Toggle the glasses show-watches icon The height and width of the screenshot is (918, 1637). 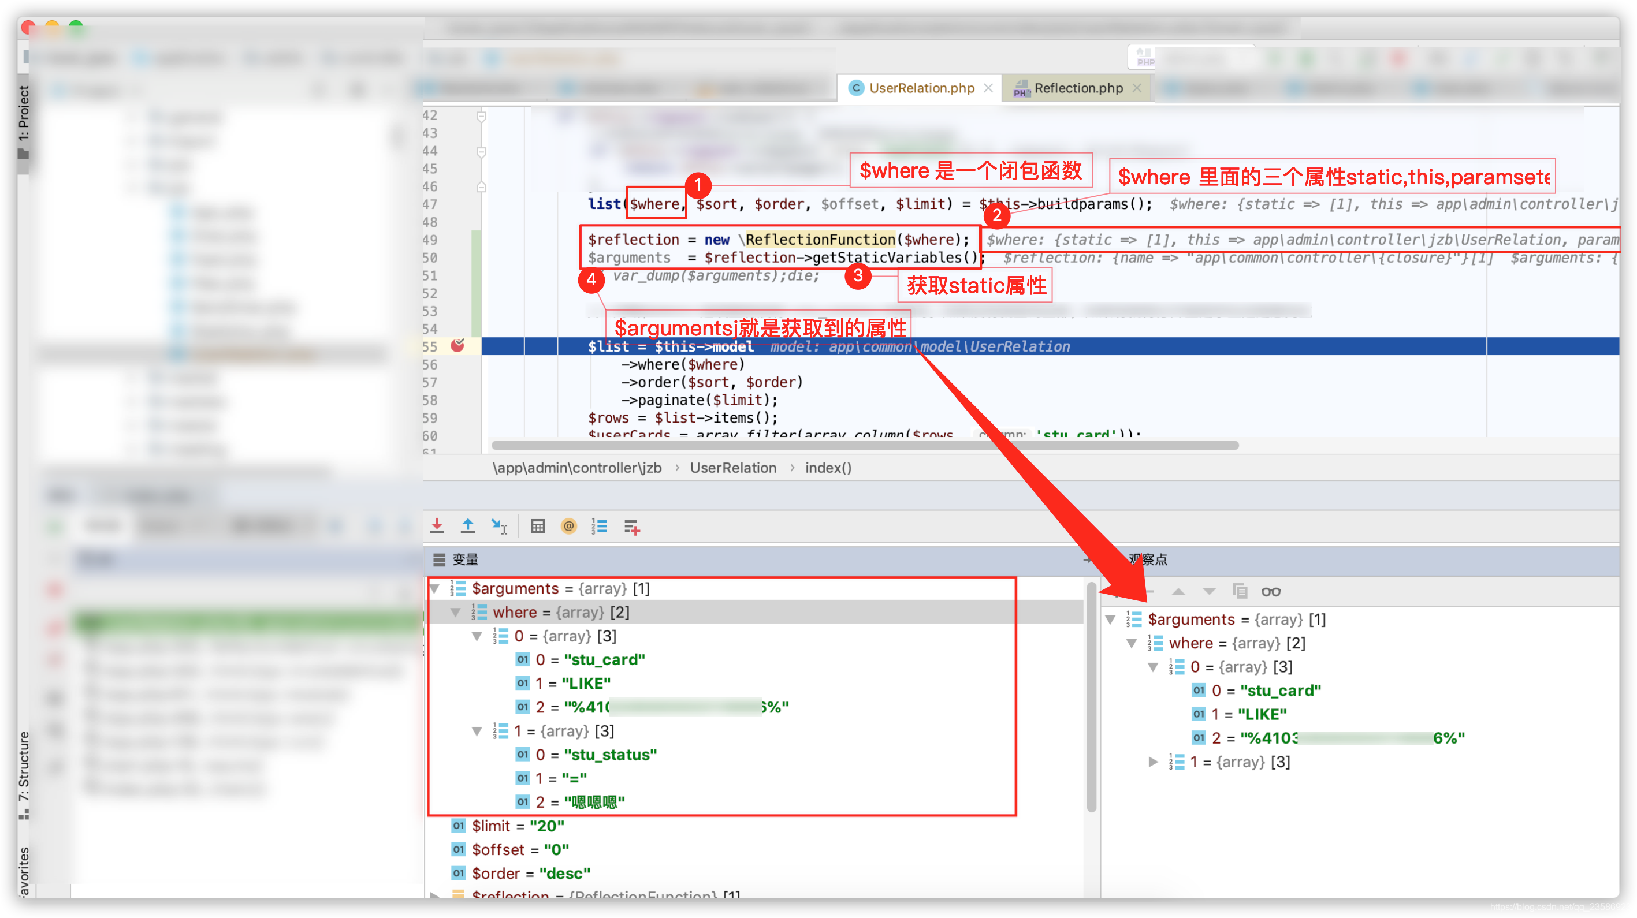coord(1271,591)
